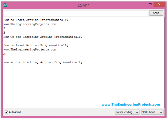Click the first www.TheEngineeringProjects.com output line

click(30, 24)
